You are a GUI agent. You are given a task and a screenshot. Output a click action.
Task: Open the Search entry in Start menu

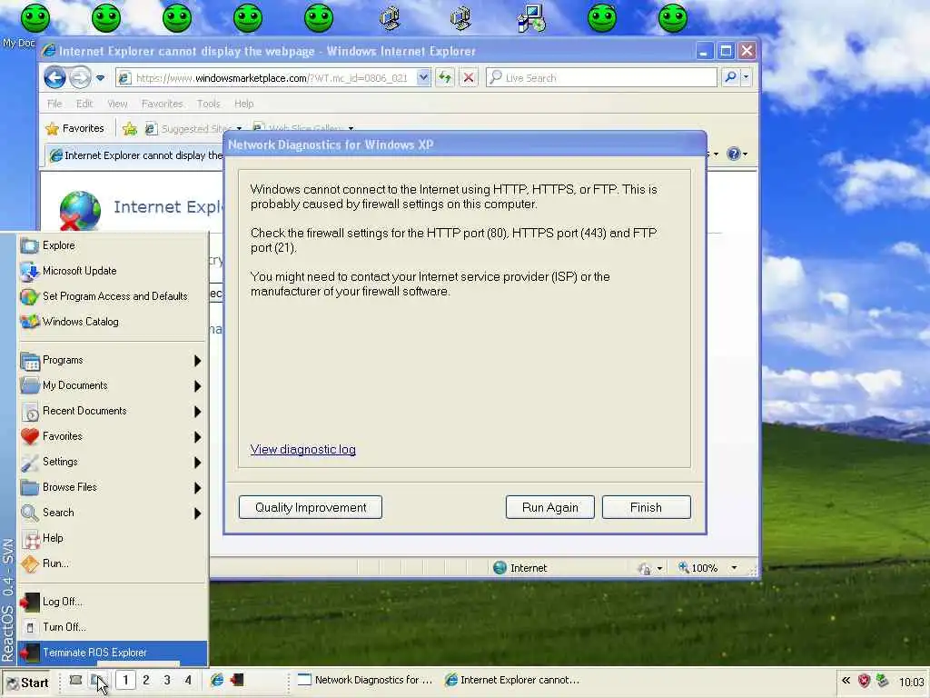(x=113, y=513)
